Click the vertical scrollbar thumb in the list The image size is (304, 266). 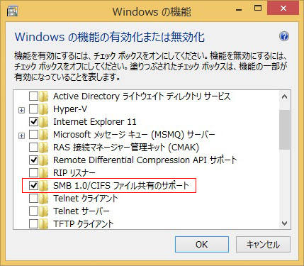tap(284, 129)
